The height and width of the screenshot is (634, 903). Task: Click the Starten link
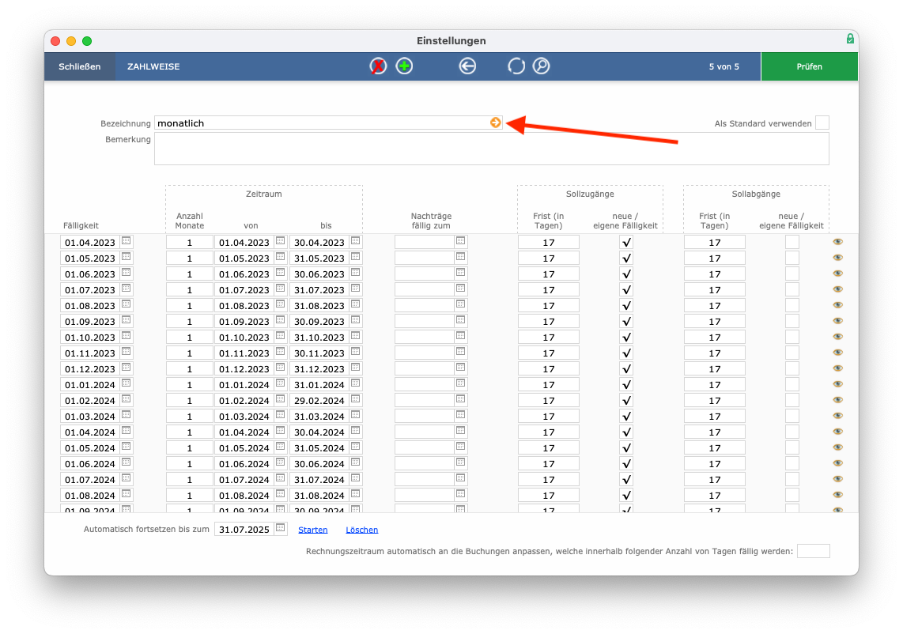click(x=312, y=530)
